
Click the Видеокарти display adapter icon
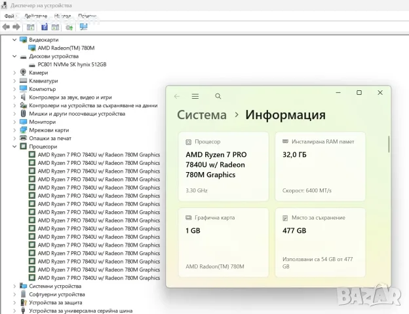tap(24, 40)
